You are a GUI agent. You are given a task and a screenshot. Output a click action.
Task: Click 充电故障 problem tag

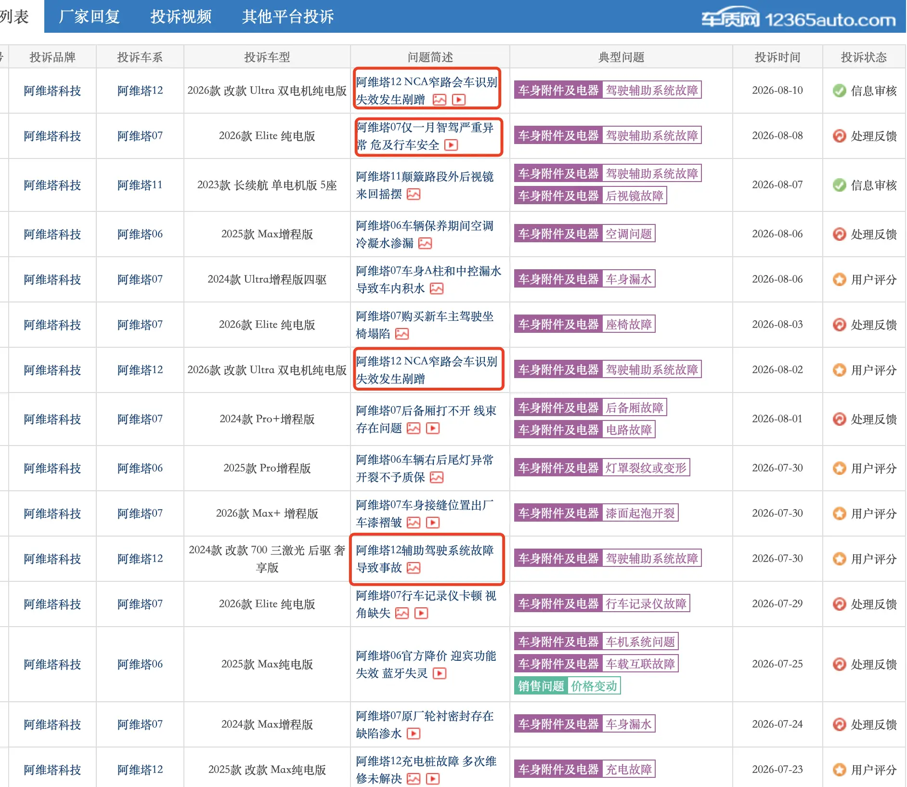coord(629,769)
